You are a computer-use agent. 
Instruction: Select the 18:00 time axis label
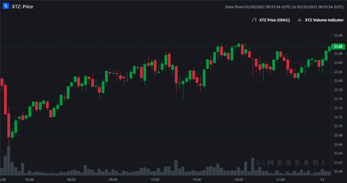(x=239, y=179)
